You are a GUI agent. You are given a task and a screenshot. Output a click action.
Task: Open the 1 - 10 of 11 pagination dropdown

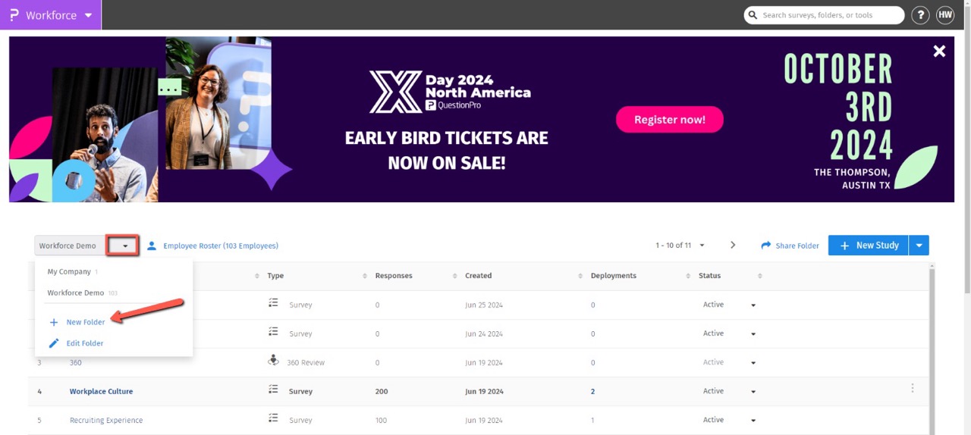(x=702, y=246)
